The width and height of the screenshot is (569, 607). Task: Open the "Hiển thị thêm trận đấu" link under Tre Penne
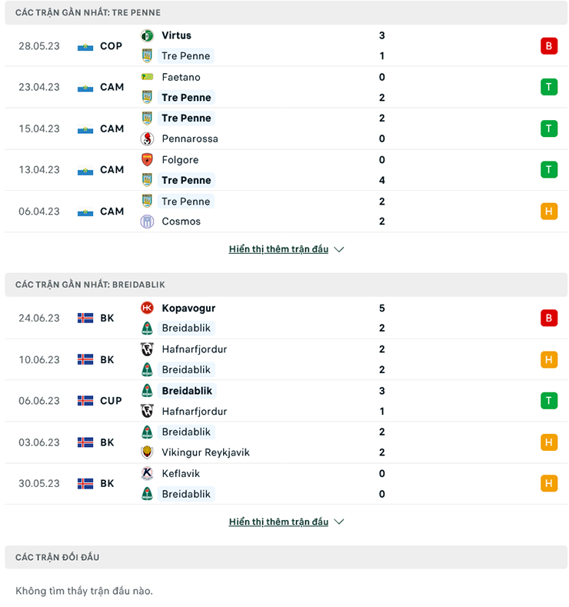pyautogui.click(x=278, y=249)
